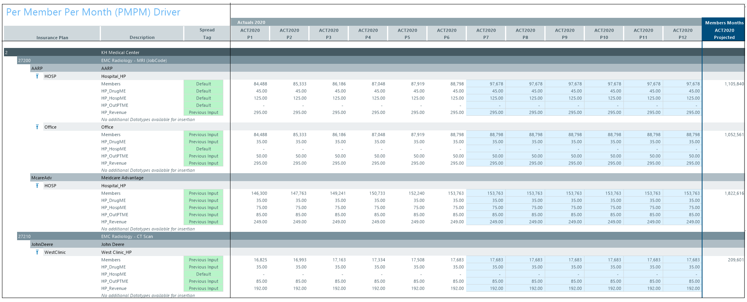Click the projected total 209,601
Image resolution: width=747 pixels, height=302 pixels.
[x=735, y=260]
